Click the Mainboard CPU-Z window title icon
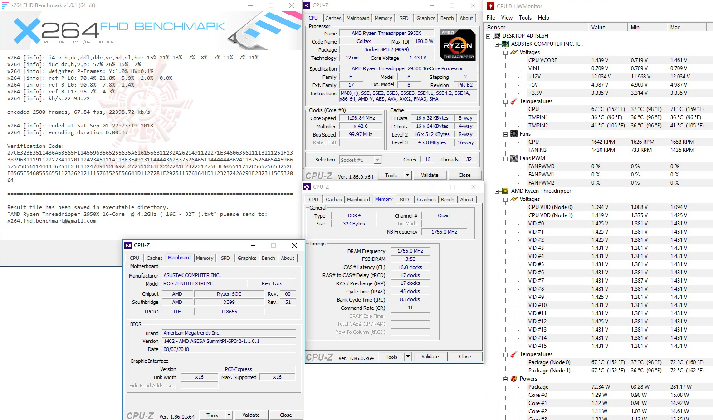This screenshot has width=713, height=420. pyautogui.click(x=128, y=245)
